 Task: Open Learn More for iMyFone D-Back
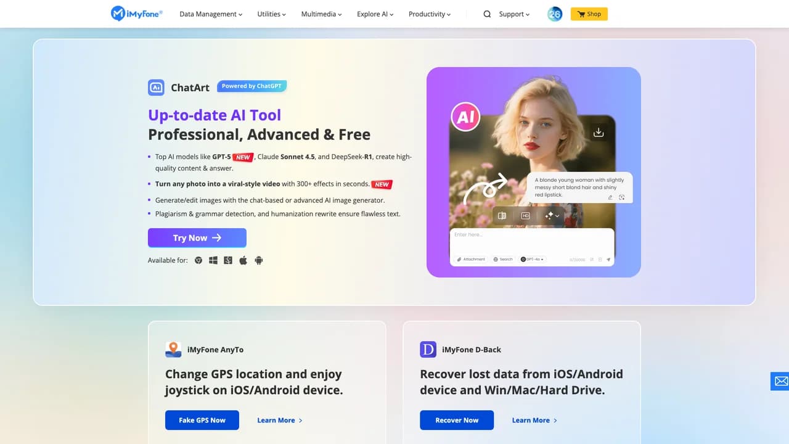click(x=534, y=421)
